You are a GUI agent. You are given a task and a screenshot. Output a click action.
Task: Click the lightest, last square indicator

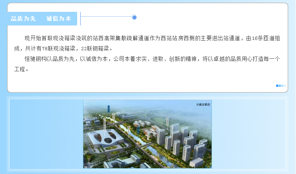pyautogui.click(x=285, y=86)
